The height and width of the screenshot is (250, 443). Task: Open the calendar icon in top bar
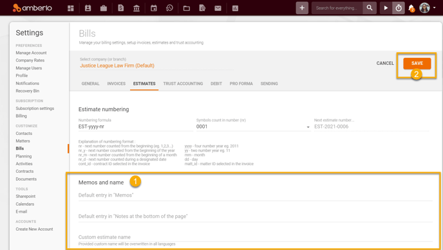[154, 8]
